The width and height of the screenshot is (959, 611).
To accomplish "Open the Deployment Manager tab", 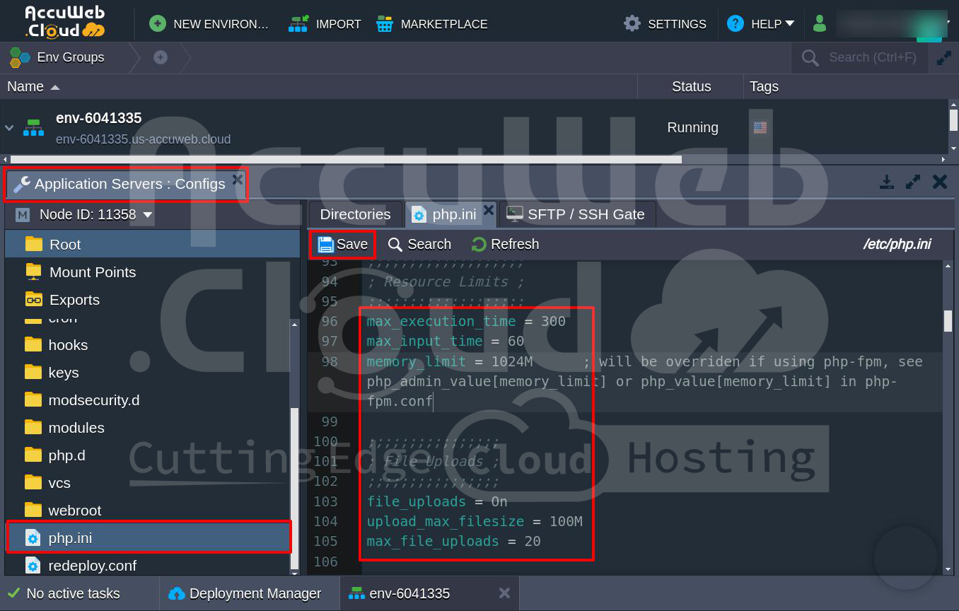I will (245, 593).
